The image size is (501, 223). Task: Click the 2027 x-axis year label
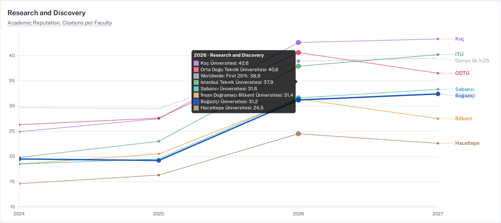click(438, 214)
